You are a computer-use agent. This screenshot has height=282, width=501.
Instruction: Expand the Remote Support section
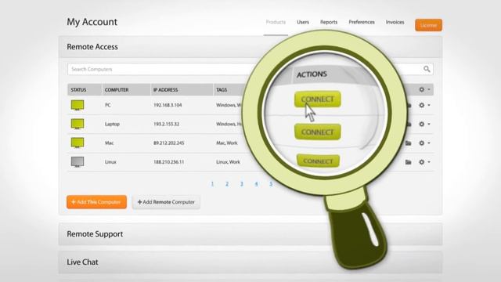[250, 234]
